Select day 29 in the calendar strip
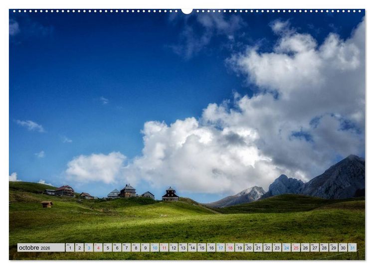Screen dimensions: 374x269 334,248
